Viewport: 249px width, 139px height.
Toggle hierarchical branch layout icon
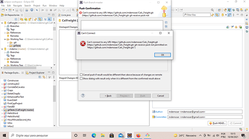click(45, 19)
